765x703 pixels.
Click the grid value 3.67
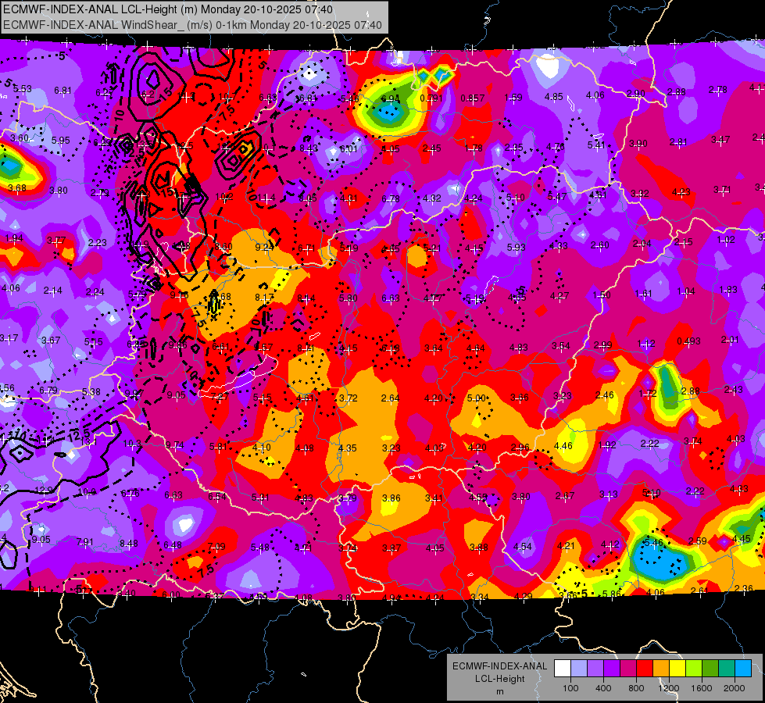coord(51,341)
